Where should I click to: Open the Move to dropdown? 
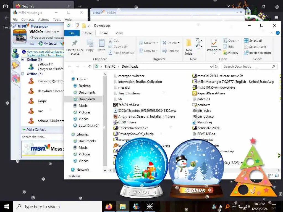[x=149, y=43]
